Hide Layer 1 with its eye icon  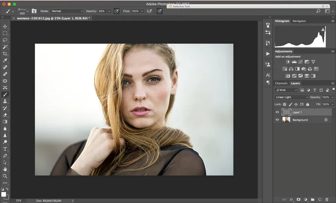tap(277, 112)
